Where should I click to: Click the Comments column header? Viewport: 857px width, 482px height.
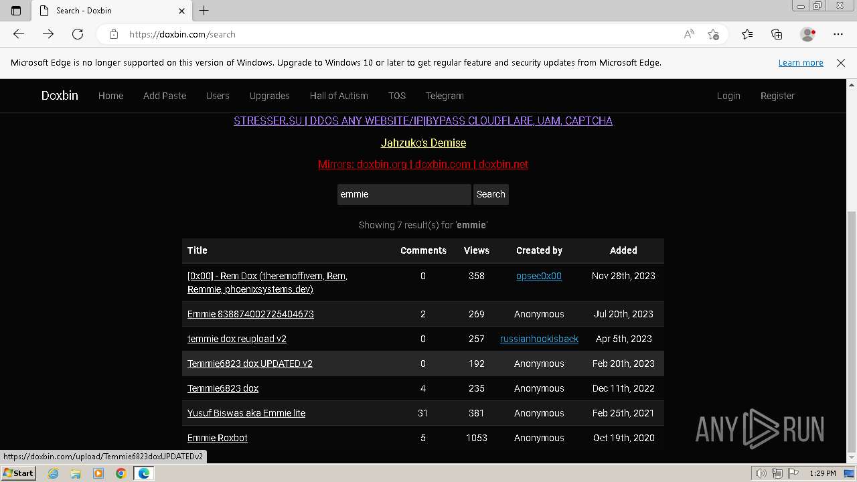423,250
